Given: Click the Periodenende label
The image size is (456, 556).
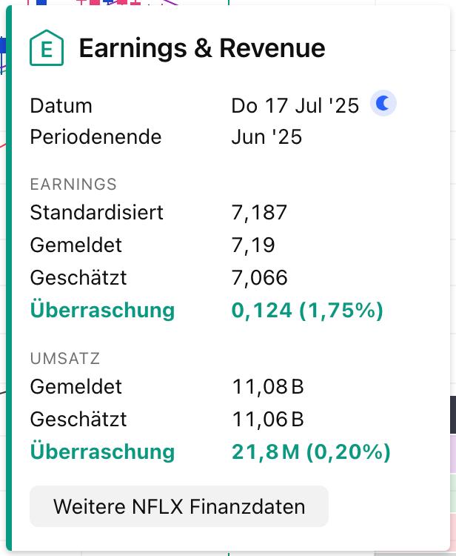Looking at the screenshot, I should (95, 137).
